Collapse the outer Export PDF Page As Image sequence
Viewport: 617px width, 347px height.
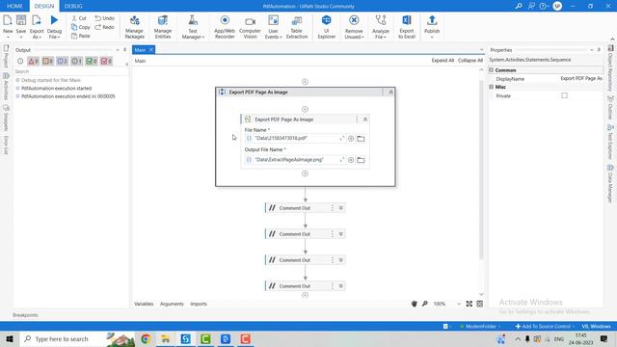tap(390, 93)
